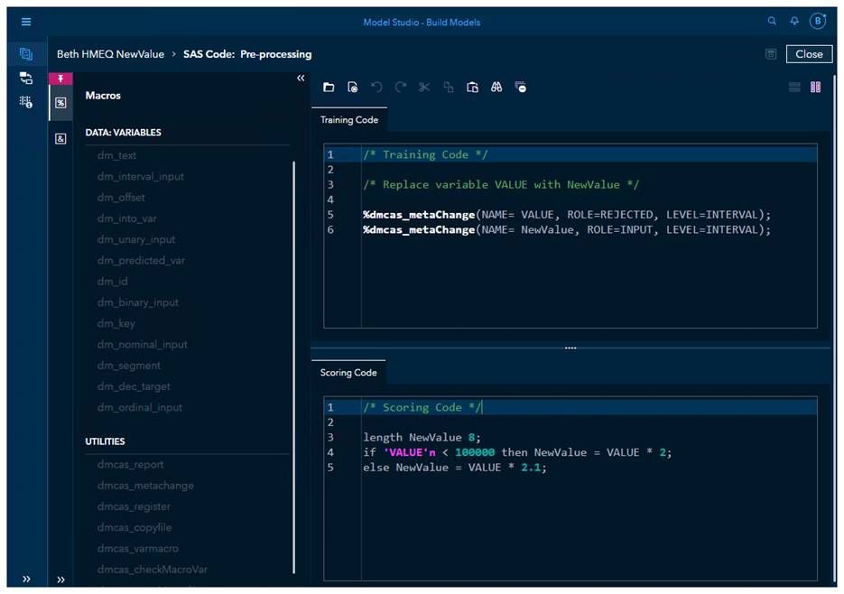Image resolution: width=844 pixels, height=594 pixels.
Task: Open the Macros panel percent icon
Action: coord(60,103)
